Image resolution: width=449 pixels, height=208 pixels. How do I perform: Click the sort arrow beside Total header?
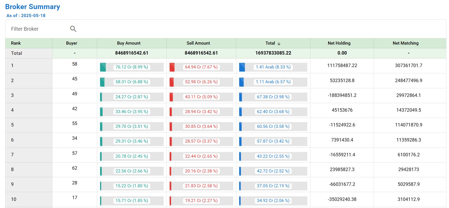(279, 43)
